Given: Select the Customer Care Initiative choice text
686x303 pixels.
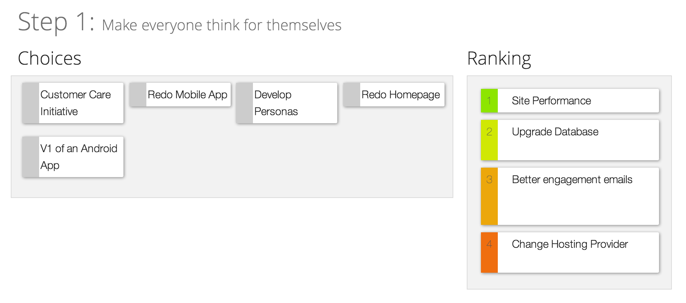Looking at the screenshot, I should [76, 103].
